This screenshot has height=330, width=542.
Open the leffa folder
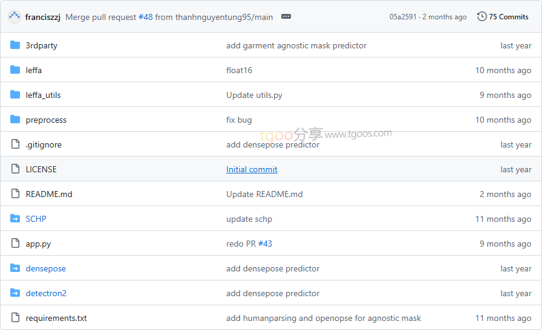[34, 70]
